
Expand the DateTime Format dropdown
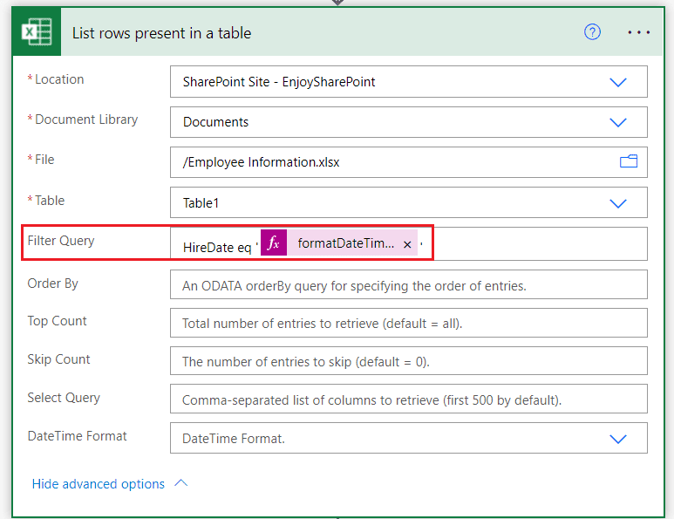[617, 439]
